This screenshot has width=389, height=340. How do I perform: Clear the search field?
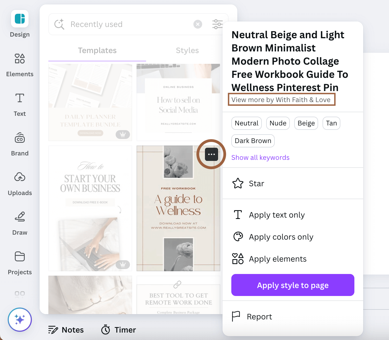[x=198, y=24]
